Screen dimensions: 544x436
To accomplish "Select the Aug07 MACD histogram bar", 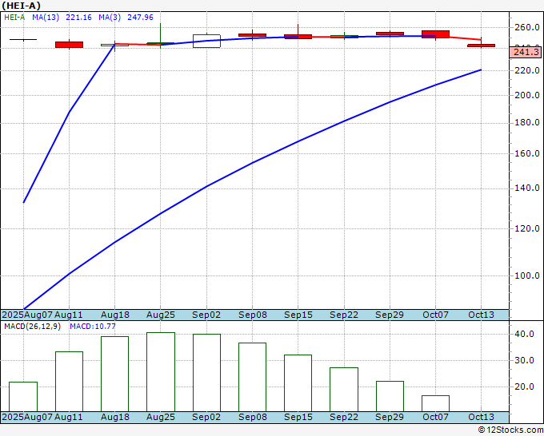I will (x=23, y=397).
